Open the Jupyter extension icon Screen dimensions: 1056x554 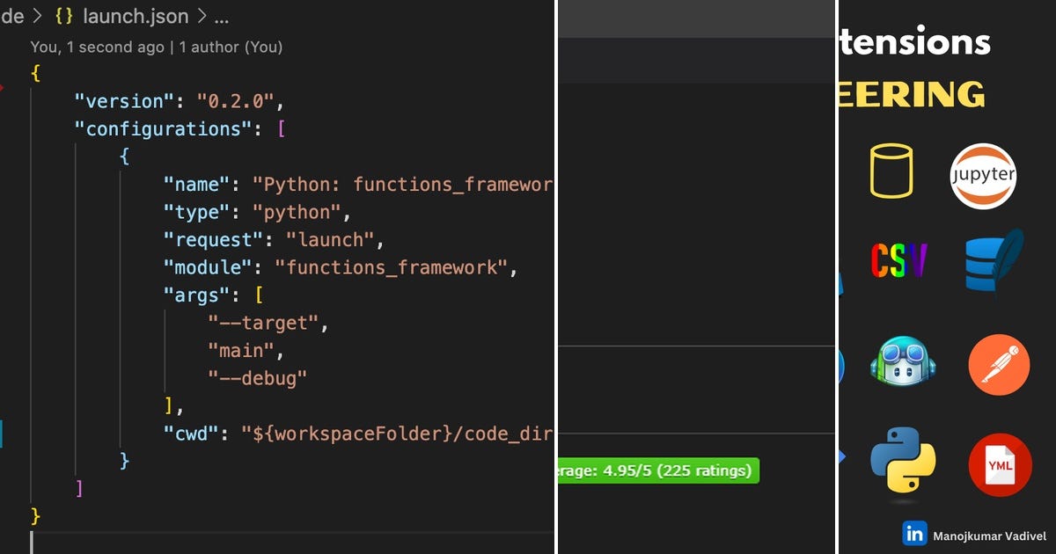(983, 175)
